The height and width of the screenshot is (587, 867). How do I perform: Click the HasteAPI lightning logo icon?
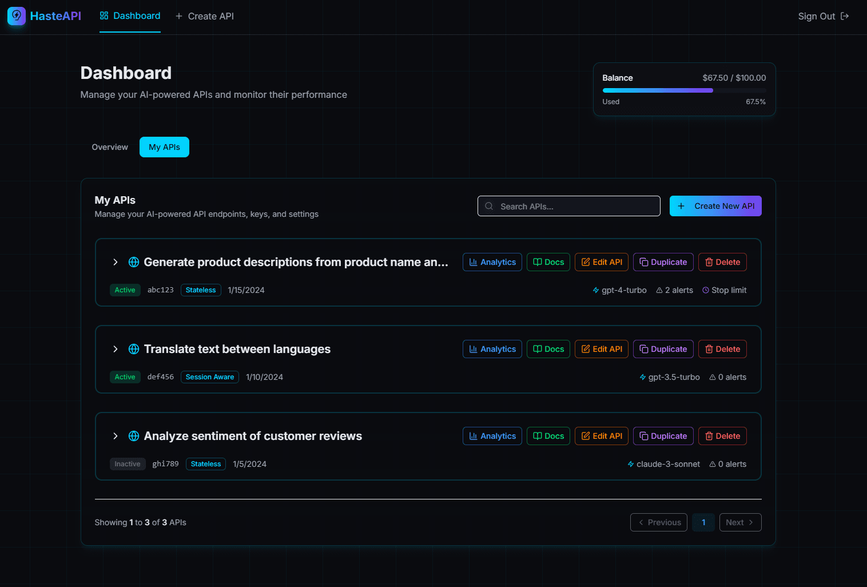pos(17,16)
